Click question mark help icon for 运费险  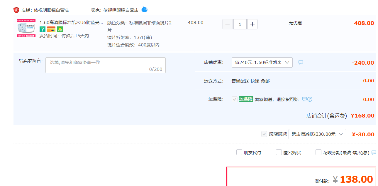click(310, 99)
